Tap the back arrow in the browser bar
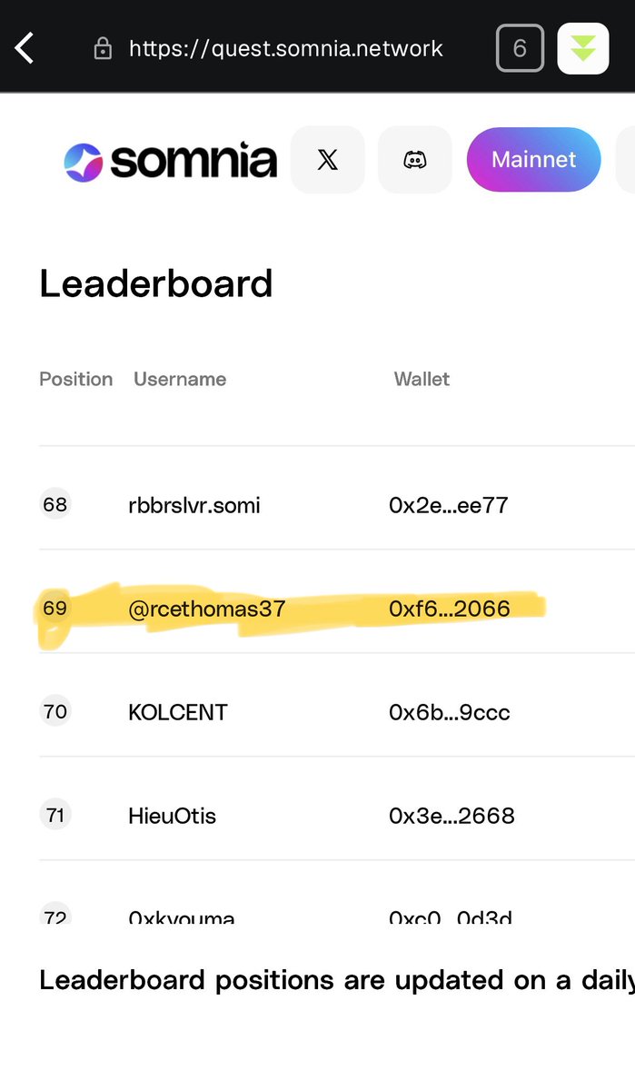 tap(25, 47)
